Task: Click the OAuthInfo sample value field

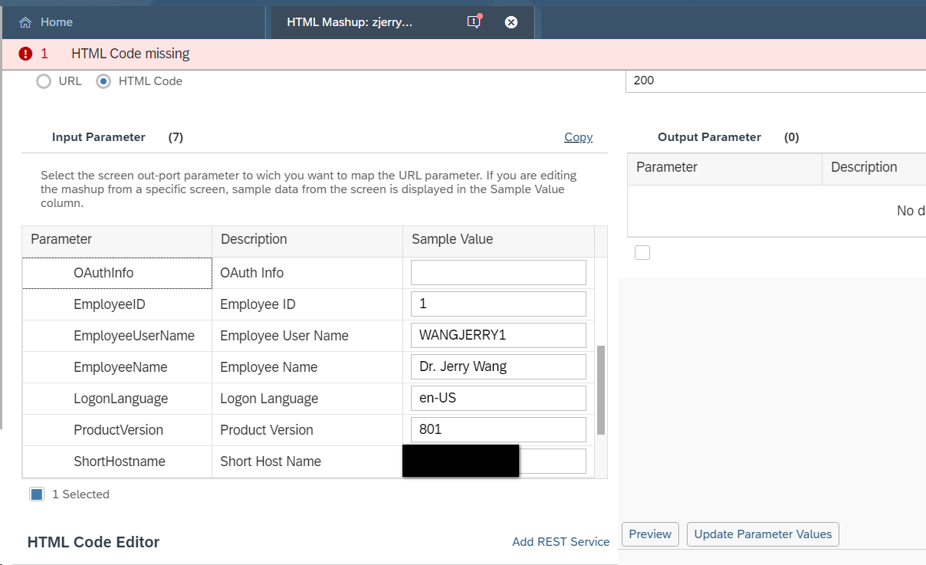Action: pos(498,272)
